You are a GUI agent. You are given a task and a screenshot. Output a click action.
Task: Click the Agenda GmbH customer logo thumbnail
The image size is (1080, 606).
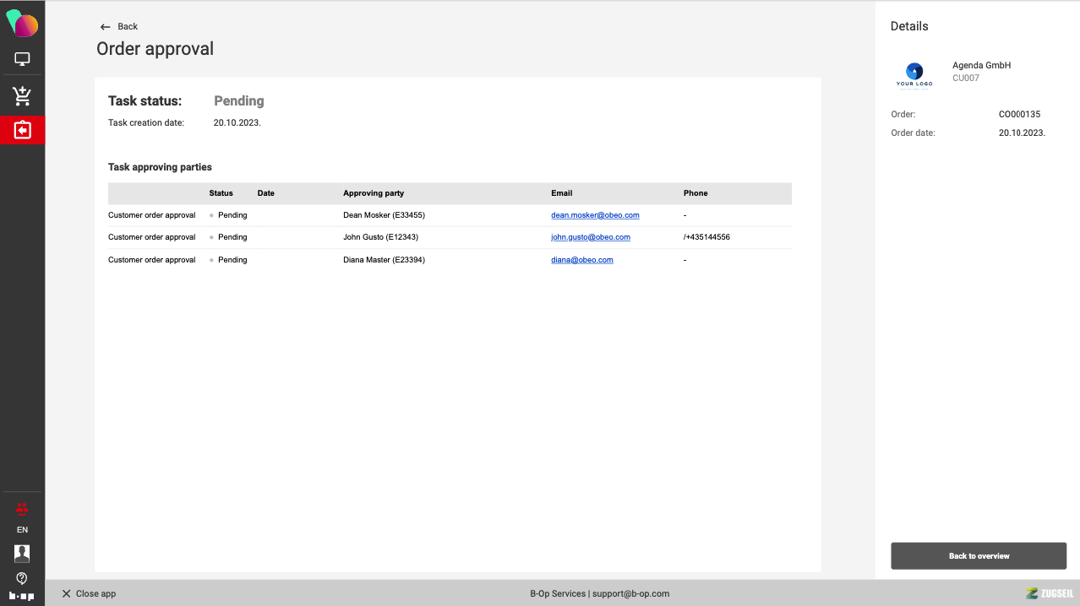pyautogui.click(x=914, y=74)
